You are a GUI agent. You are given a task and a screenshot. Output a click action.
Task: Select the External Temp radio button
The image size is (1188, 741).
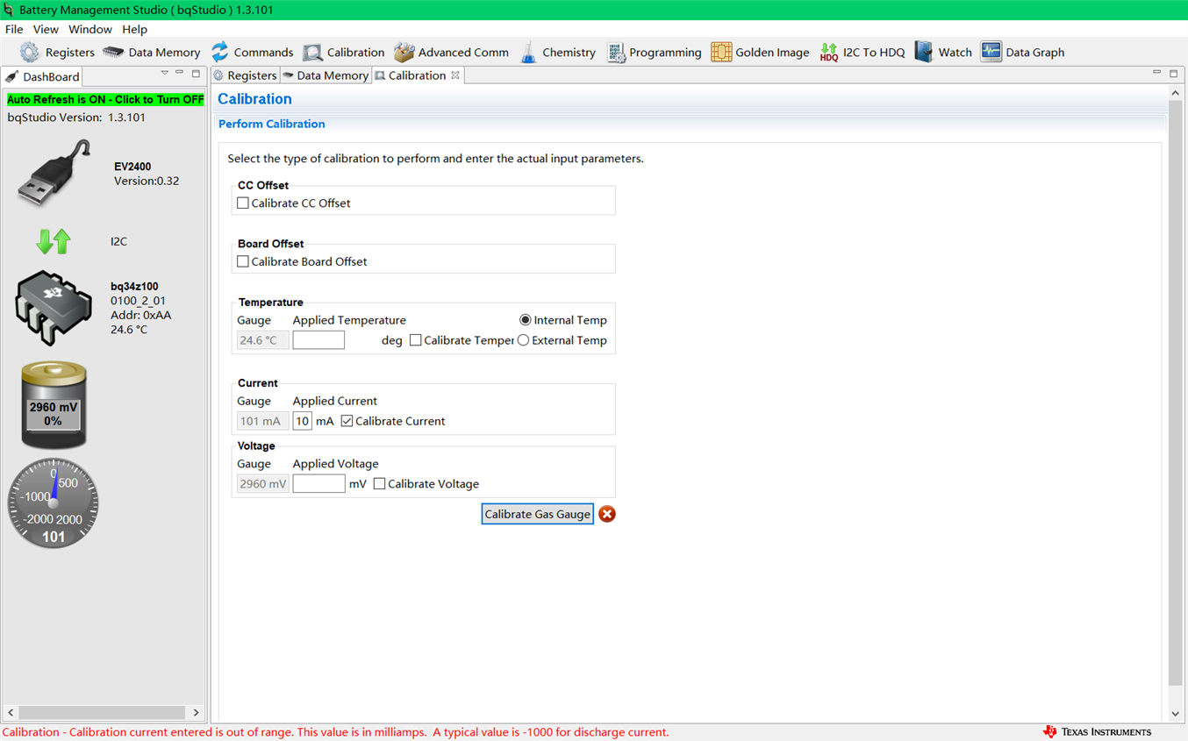[x=524, y=340]
